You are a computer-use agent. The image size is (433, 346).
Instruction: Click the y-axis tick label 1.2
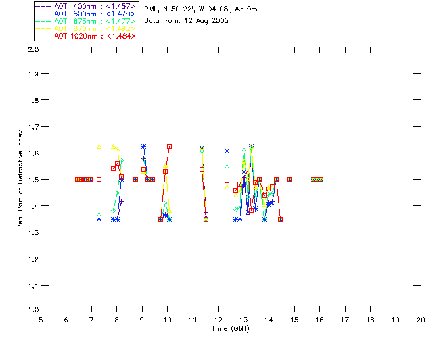click(x=33, y=259)
